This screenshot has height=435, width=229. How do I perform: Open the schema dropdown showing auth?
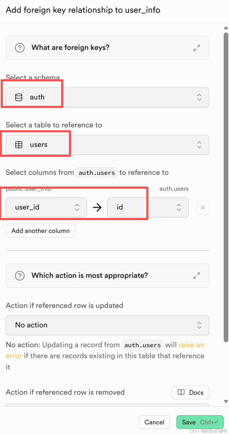107,97
